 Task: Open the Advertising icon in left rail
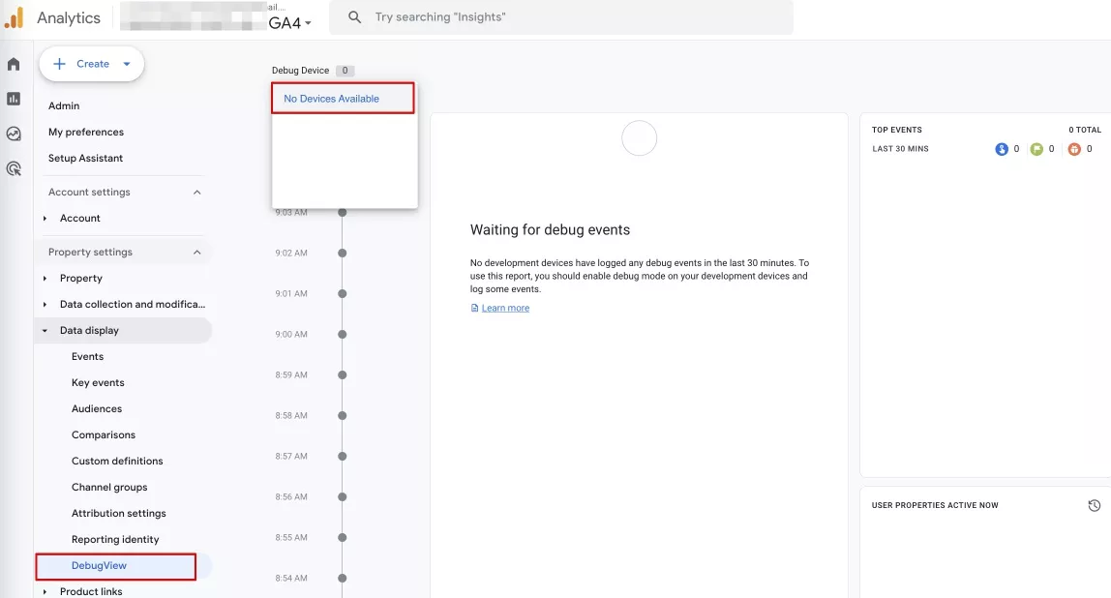pyautogui.click(x=14, y=168)
